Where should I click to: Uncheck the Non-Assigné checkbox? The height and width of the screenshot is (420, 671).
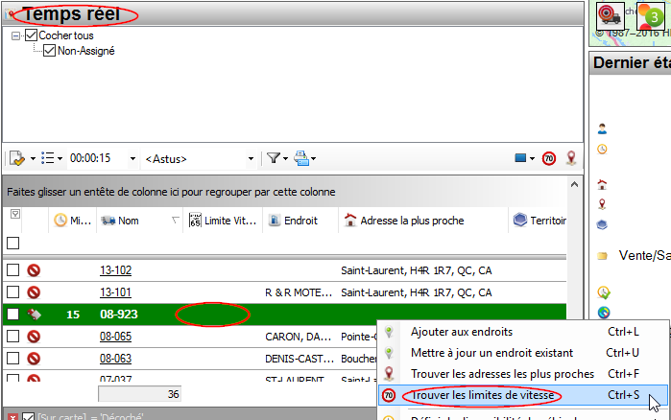[49, 51]
